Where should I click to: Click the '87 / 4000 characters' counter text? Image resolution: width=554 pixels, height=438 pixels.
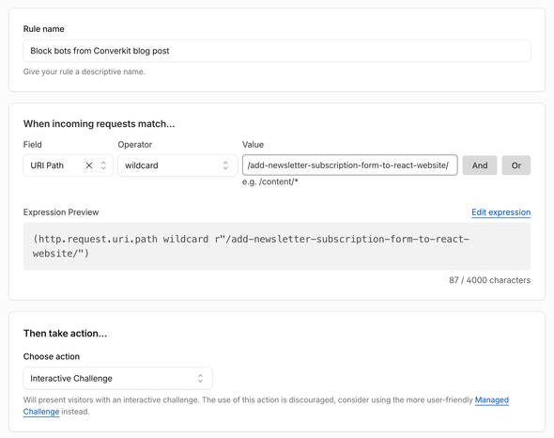pos(490,280)
